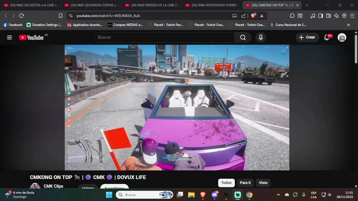
Task: Open the Facebook bookmark
Action: click(x=13, y=25)
